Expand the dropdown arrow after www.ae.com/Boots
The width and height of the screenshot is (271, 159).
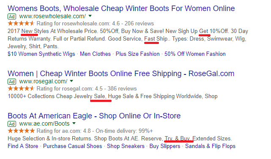click(74, 123)
